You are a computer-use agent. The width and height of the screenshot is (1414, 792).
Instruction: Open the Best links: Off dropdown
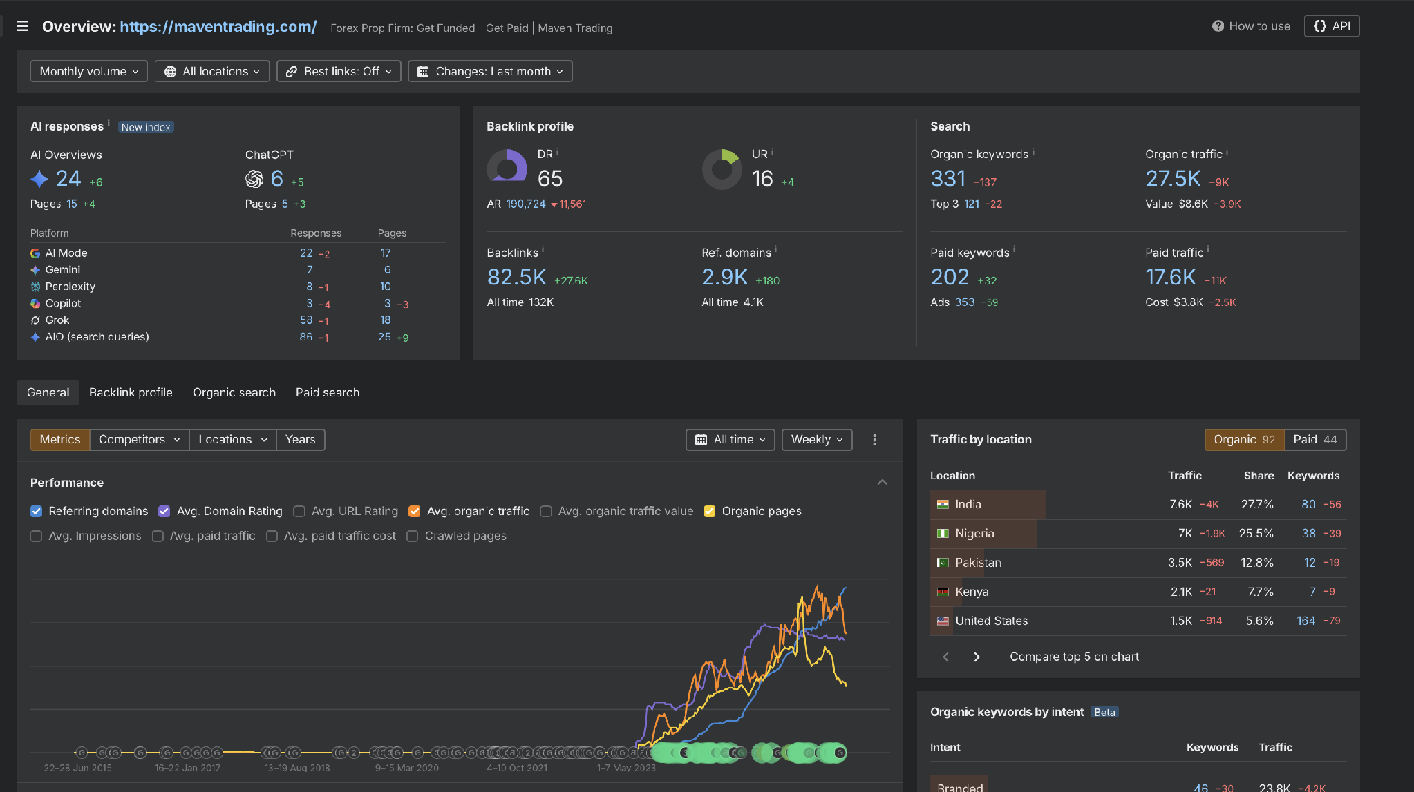tap(339, 71)
